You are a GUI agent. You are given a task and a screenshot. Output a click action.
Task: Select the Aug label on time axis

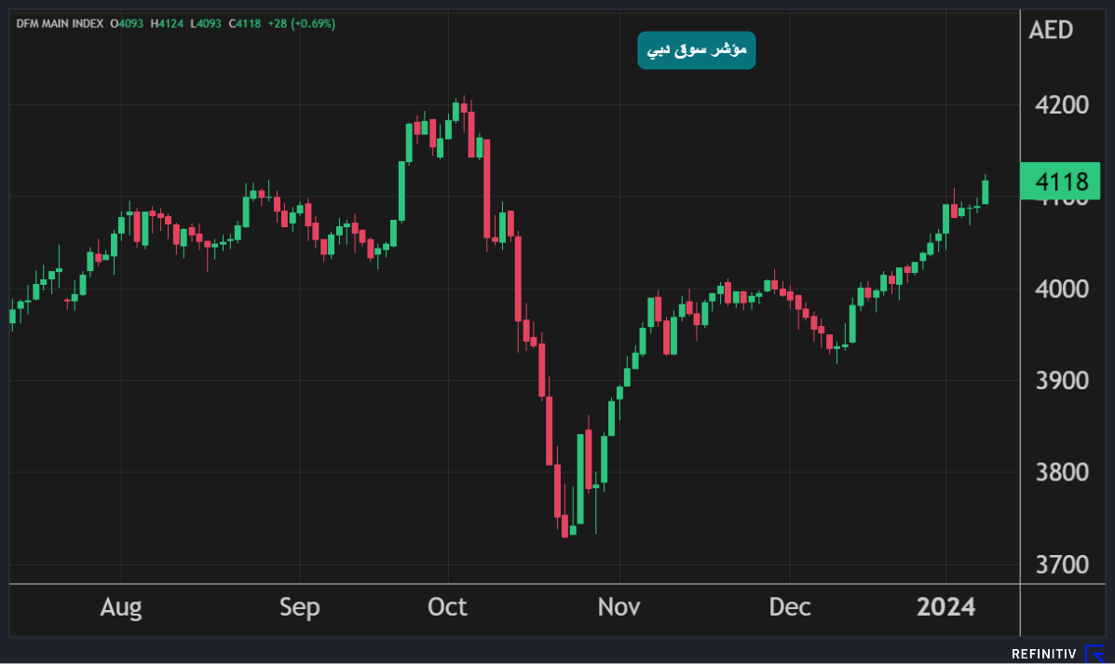121,608
